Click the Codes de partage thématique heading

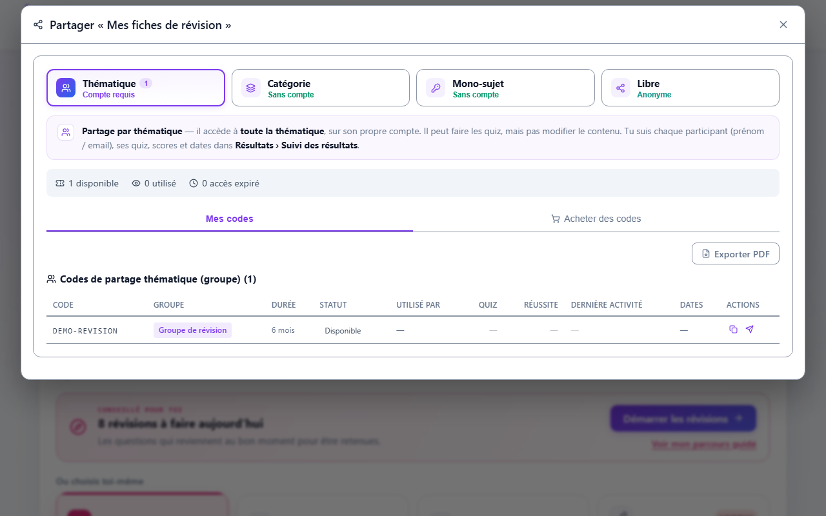click(x=158, y=279)
